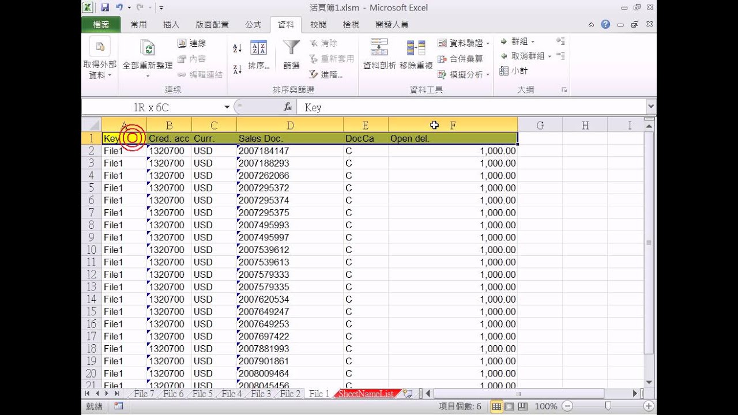The width and height of the screenshot is (738, 415).
Task: Open the SheetNameList sheet tab
Action: [x=366, y=394]
